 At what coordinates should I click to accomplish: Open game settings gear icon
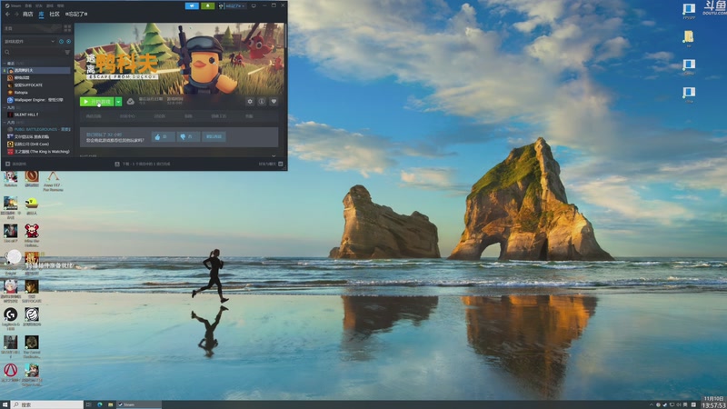(x=250, y=102)
